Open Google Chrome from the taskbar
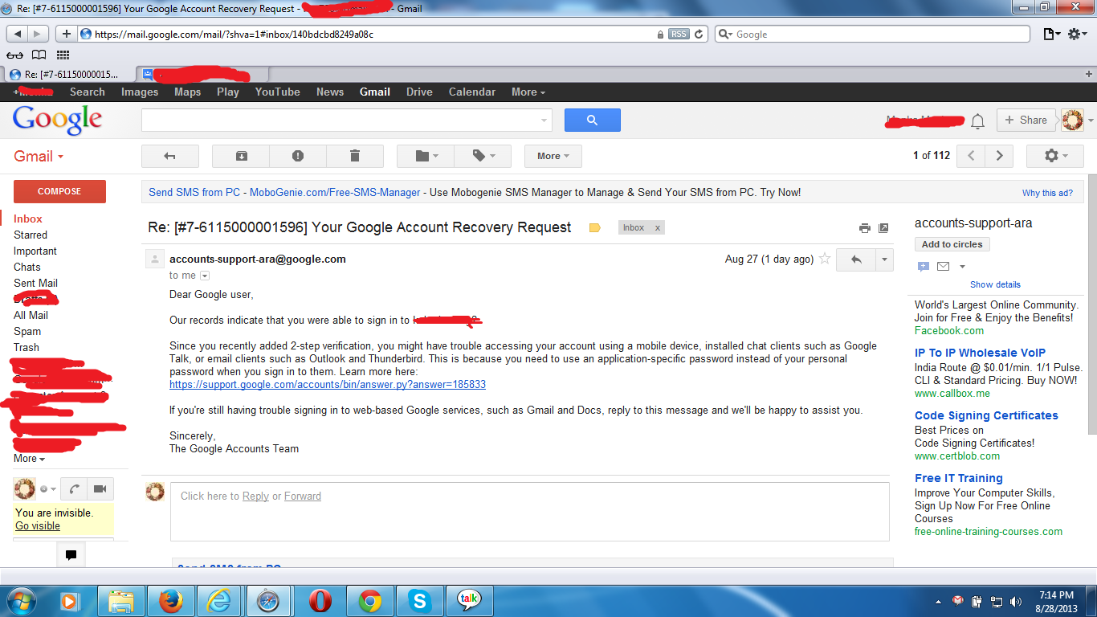This screenshot has width=1097, height=617. point(370,600)
